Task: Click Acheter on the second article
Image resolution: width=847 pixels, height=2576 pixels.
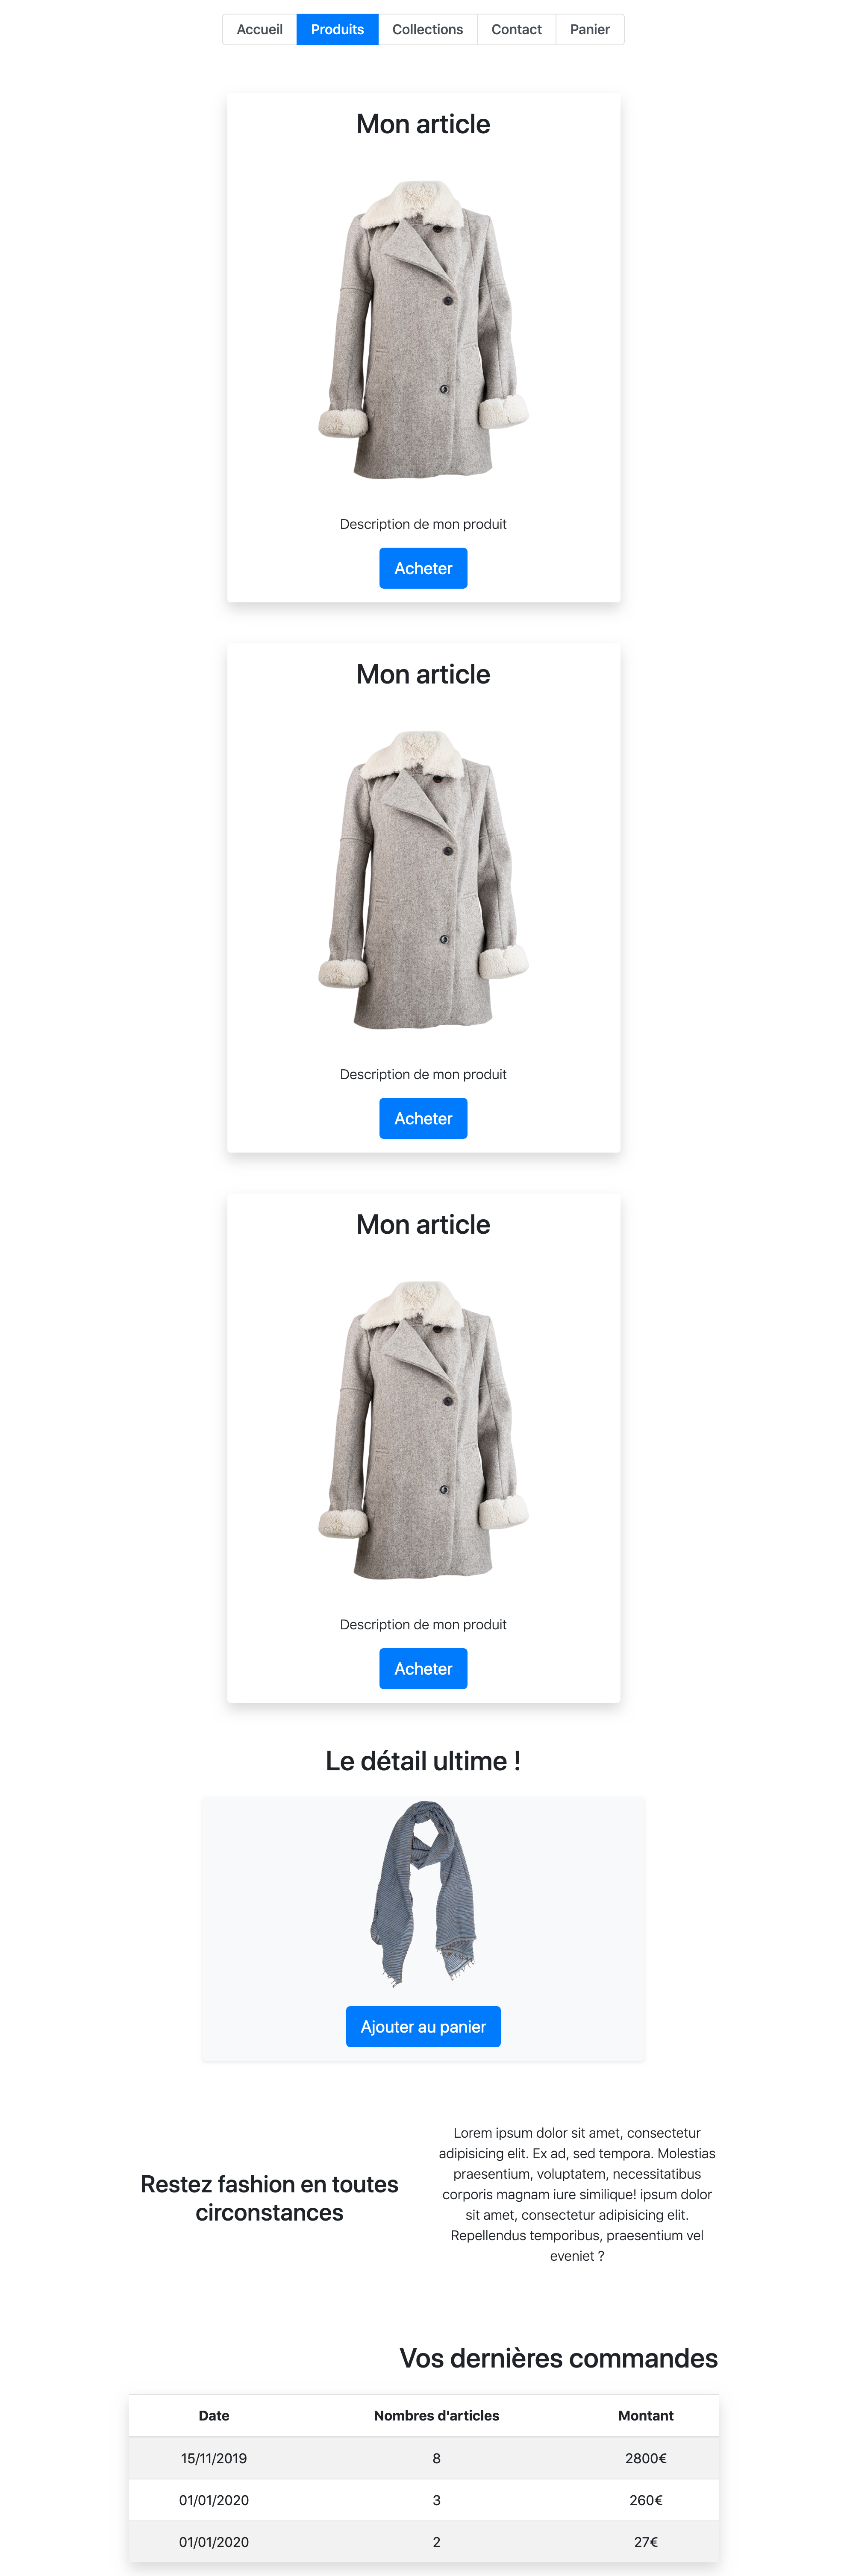Action: [423, 1118]
